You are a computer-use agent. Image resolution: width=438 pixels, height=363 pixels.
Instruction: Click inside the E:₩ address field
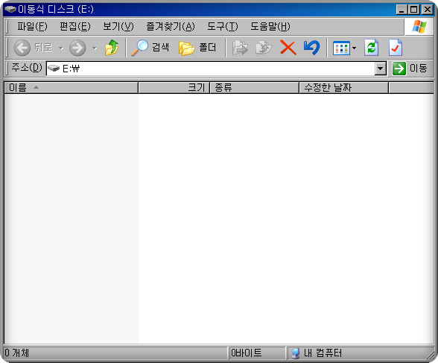[x=211, y=69]
